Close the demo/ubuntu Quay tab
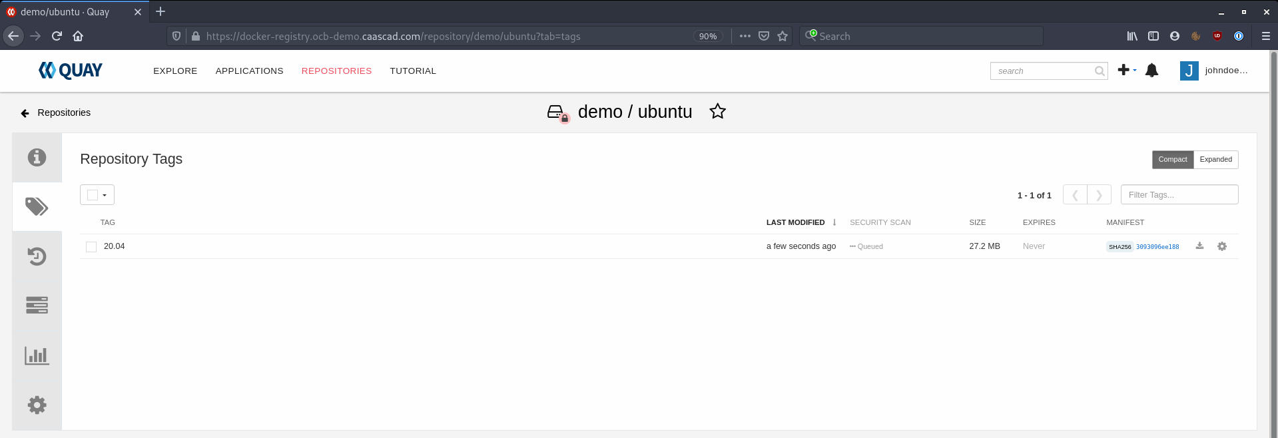 coord(138,12)
